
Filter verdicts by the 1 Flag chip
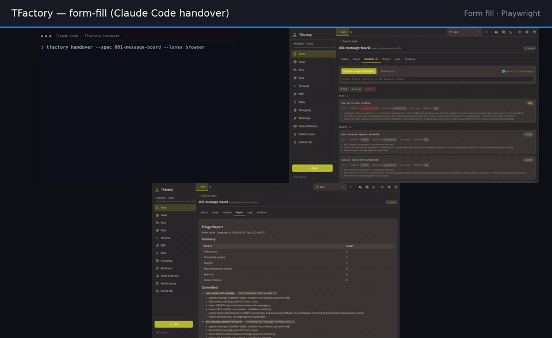[x=344, y=89]
